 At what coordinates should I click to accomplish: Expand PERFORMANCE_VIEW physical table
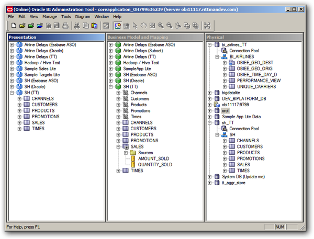(225, 81)
